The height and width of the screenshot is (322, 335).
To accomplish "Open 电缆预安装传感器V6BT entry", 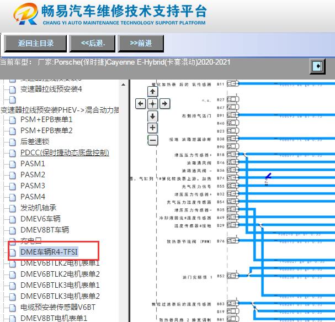I will pyautogui.click(x=58, y=307).
